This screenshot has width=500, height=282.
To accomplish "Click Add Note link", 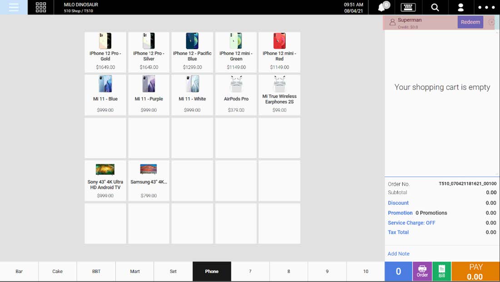I will [x=399, y=253].
